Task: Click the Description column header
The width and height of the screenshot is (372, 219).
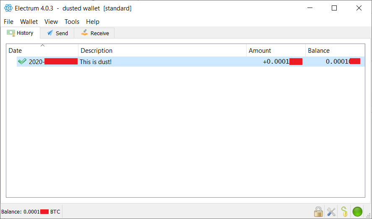Action: click(x=162, y=50)
